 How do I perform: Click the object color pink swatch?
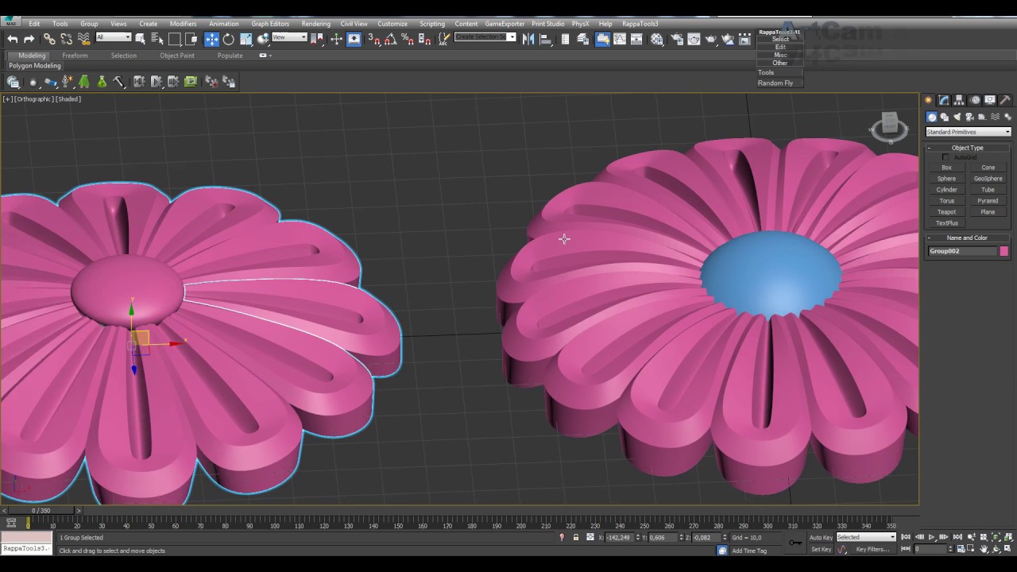1004,251
